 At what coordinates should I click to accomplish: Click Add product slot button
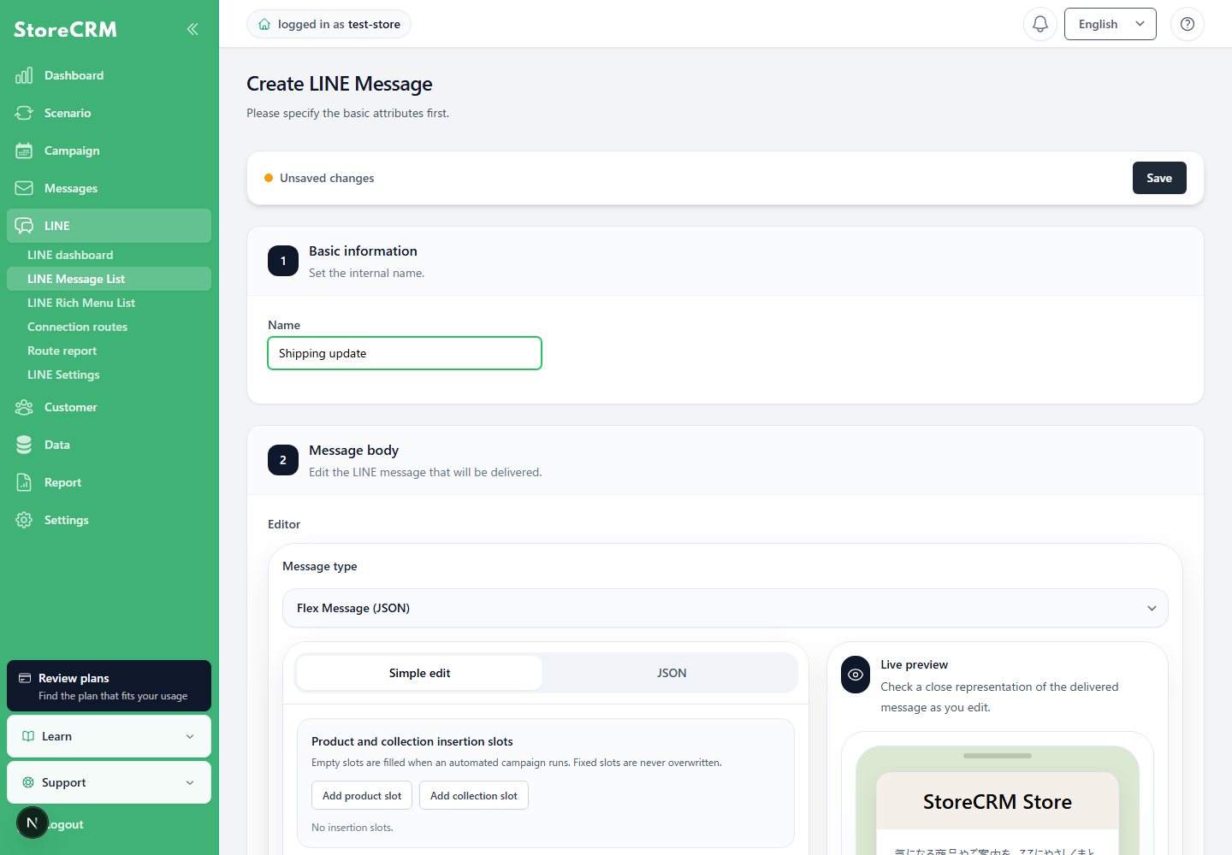click(362, 795)
